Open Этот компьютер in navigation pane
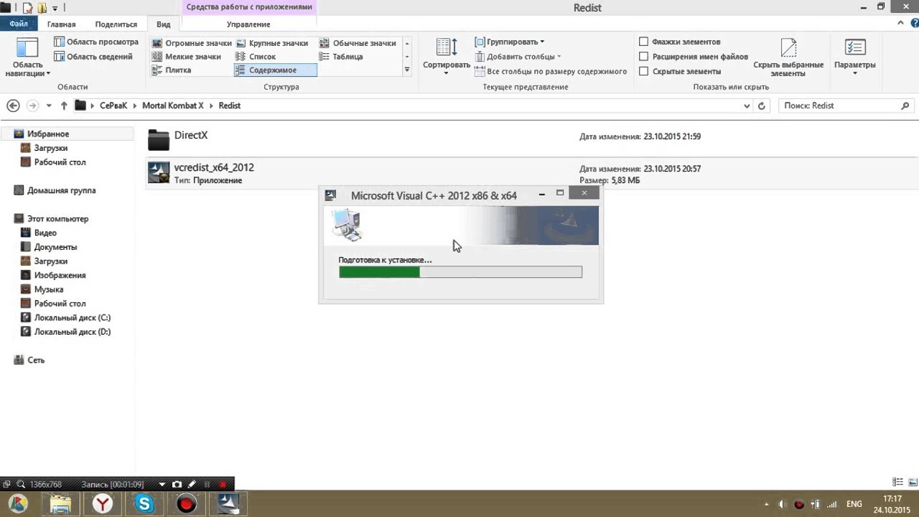The height and width of the screenshot is (517, 919). [x=57, y=219]
